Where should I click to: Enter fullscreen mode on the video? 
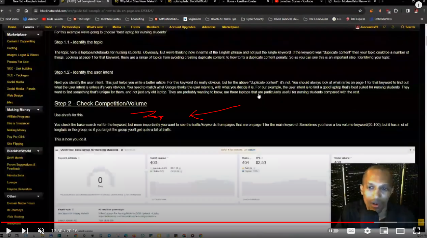(x=416, y=230)
